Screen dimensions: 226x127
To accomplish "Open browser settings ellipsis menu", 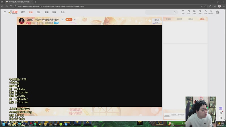I will coord(223,6).
